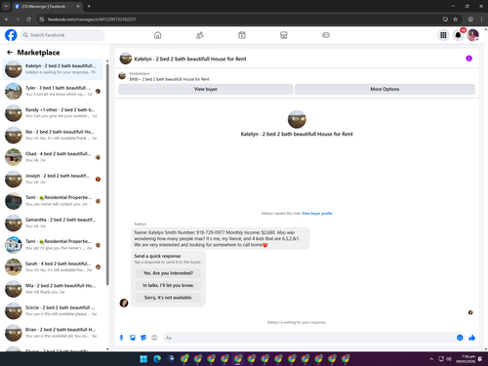
Task: Open Microsoft Edge from the taskbar
Action: click(x=157, y=359)
